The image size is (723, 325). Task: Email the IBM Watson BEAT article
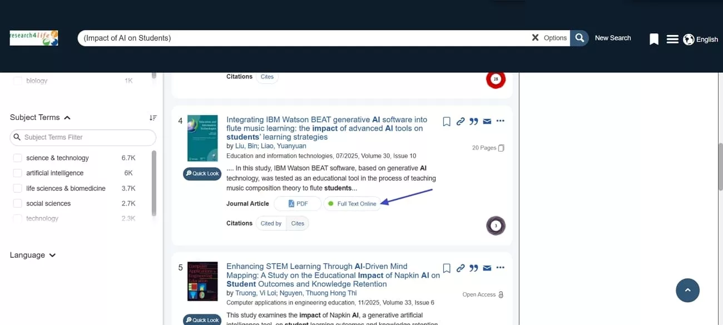pos(487,121)
